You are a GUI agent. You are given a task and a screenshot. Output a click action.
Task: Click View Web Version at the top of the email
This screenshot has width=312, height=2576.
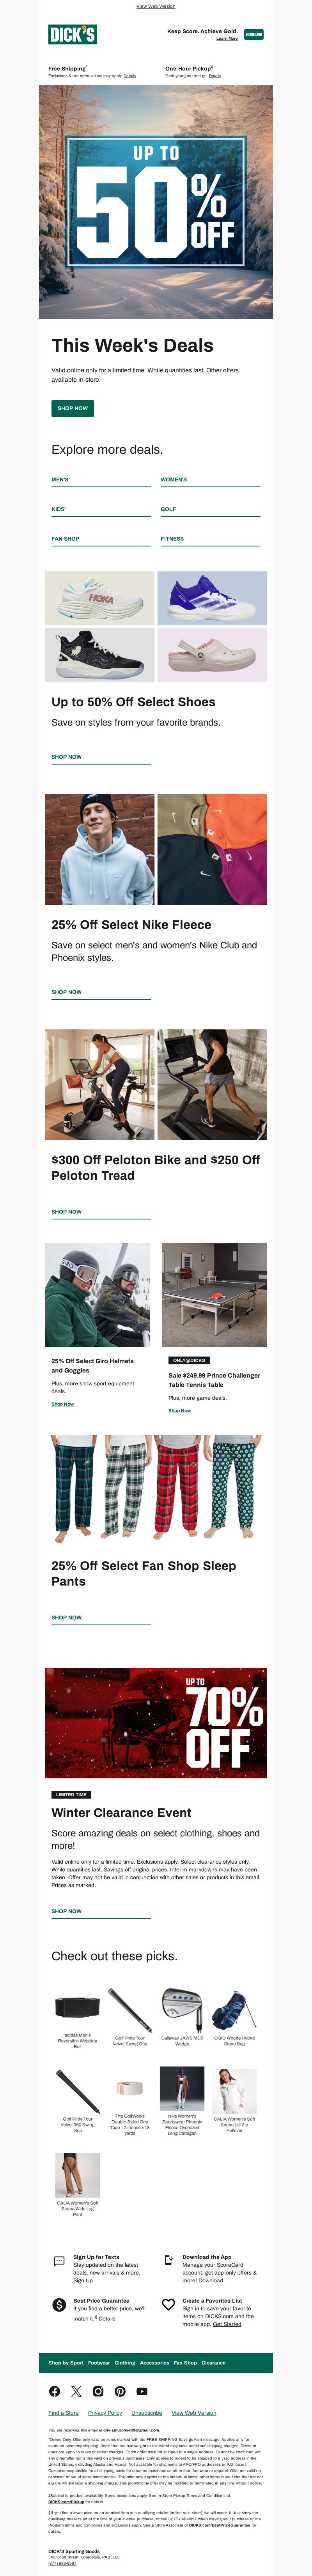click(156, 6)
